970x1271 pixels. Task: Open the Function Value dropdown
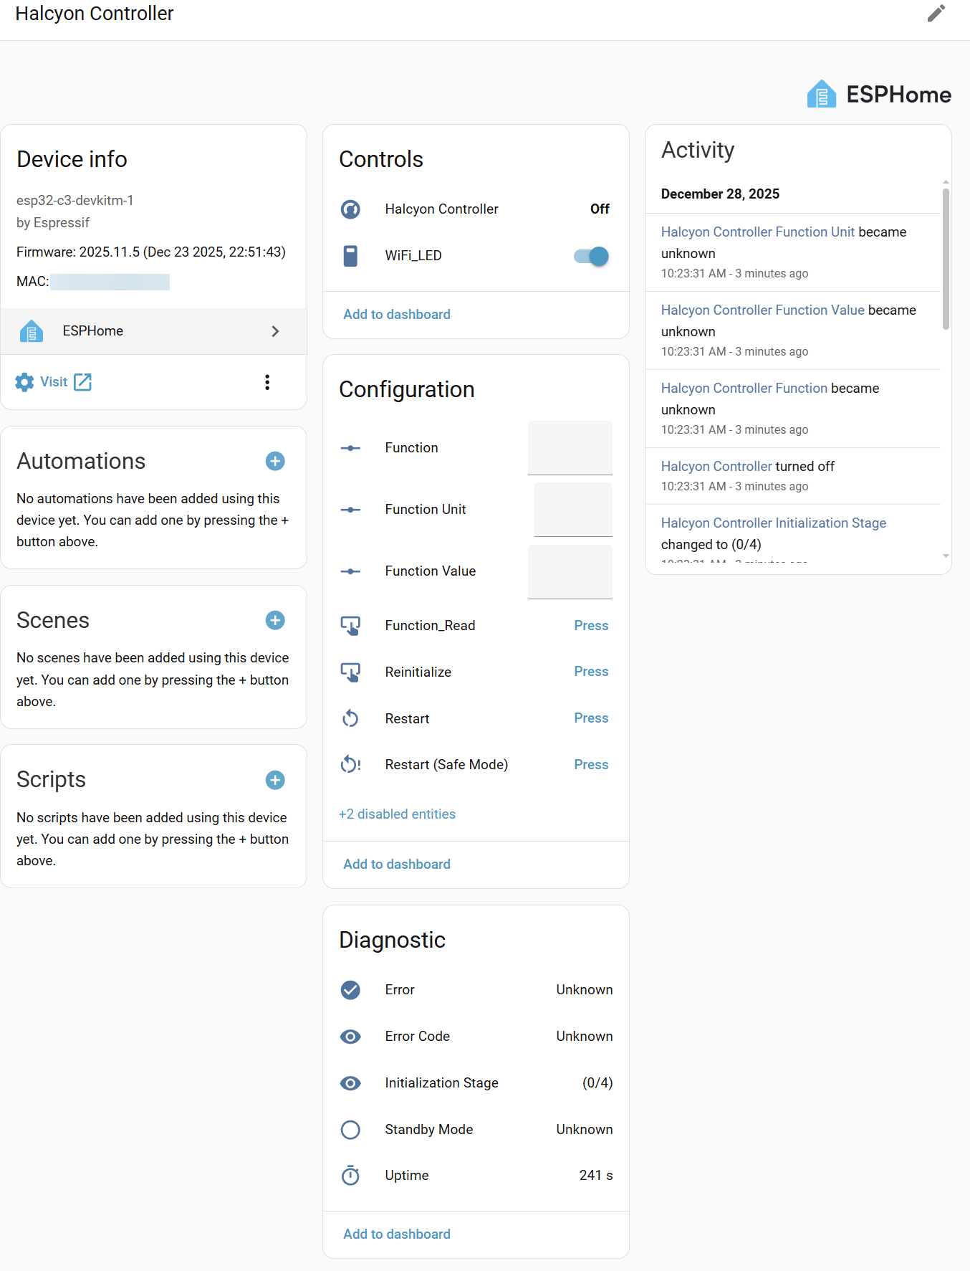click(x=570, y=571)
